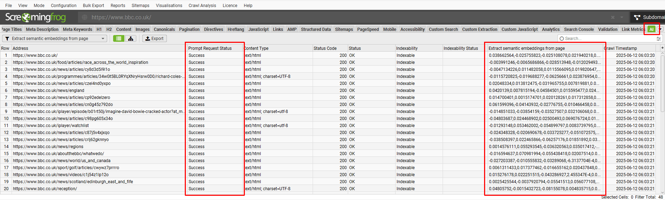The image size is (665, 200).
Task: Sort by the Crawl Timestamp column header
Action: [x=630, y=48]
